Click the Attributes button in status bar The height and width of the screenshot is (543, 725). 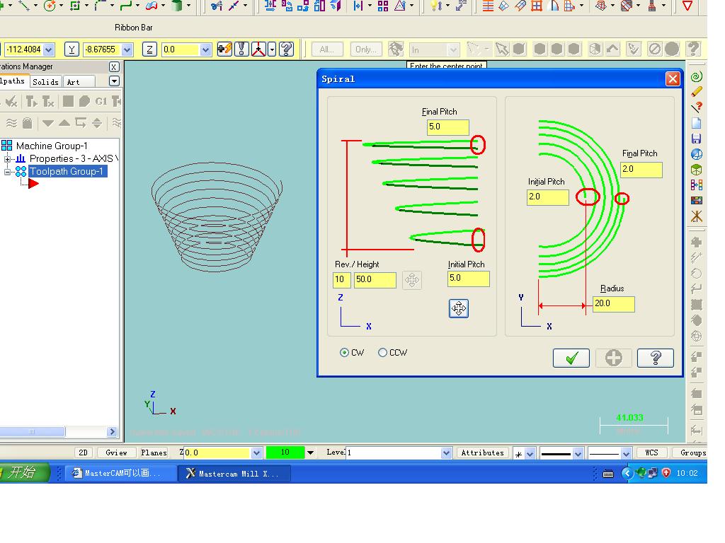(482, 452)
